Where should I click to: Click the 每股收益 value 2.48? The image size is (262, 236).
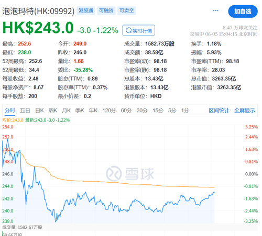34,79
